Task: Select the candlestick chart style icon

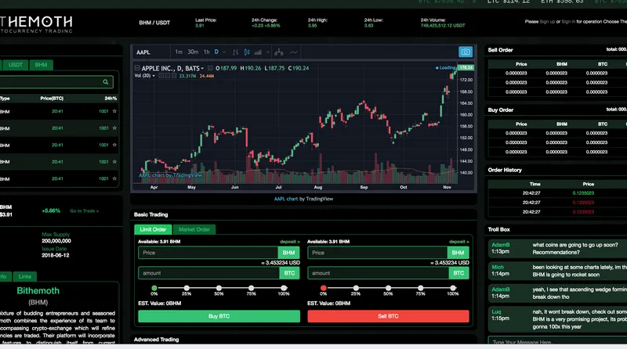Action: point(247,52)
